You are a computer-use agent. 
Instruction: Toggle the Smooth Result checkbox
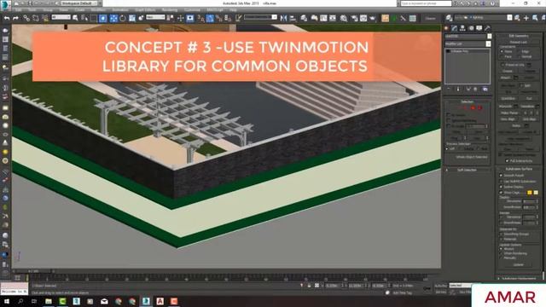tap(501, 176)
